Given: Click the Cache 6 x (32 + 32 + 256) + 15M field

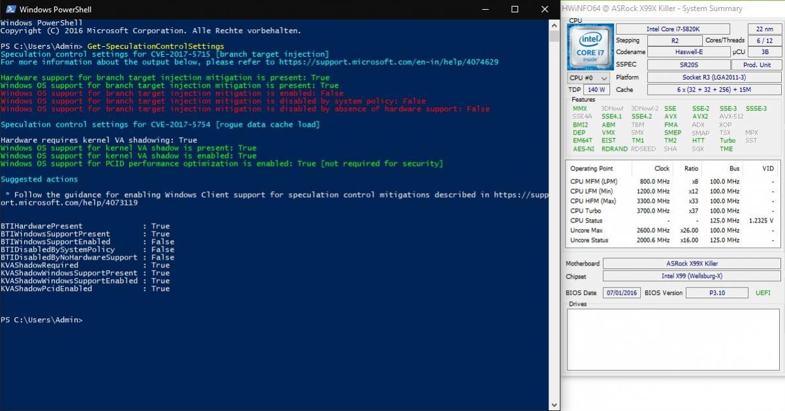Looking at the screenshot, I should [714, 89].
